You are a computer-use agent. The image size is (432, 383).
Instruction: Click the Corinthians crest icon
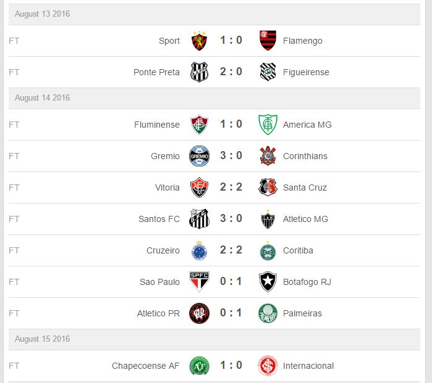(268, 156)
